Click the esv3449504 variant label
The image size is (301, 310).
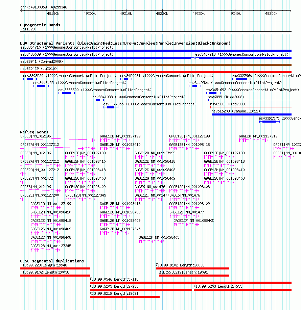click(235, 83)
